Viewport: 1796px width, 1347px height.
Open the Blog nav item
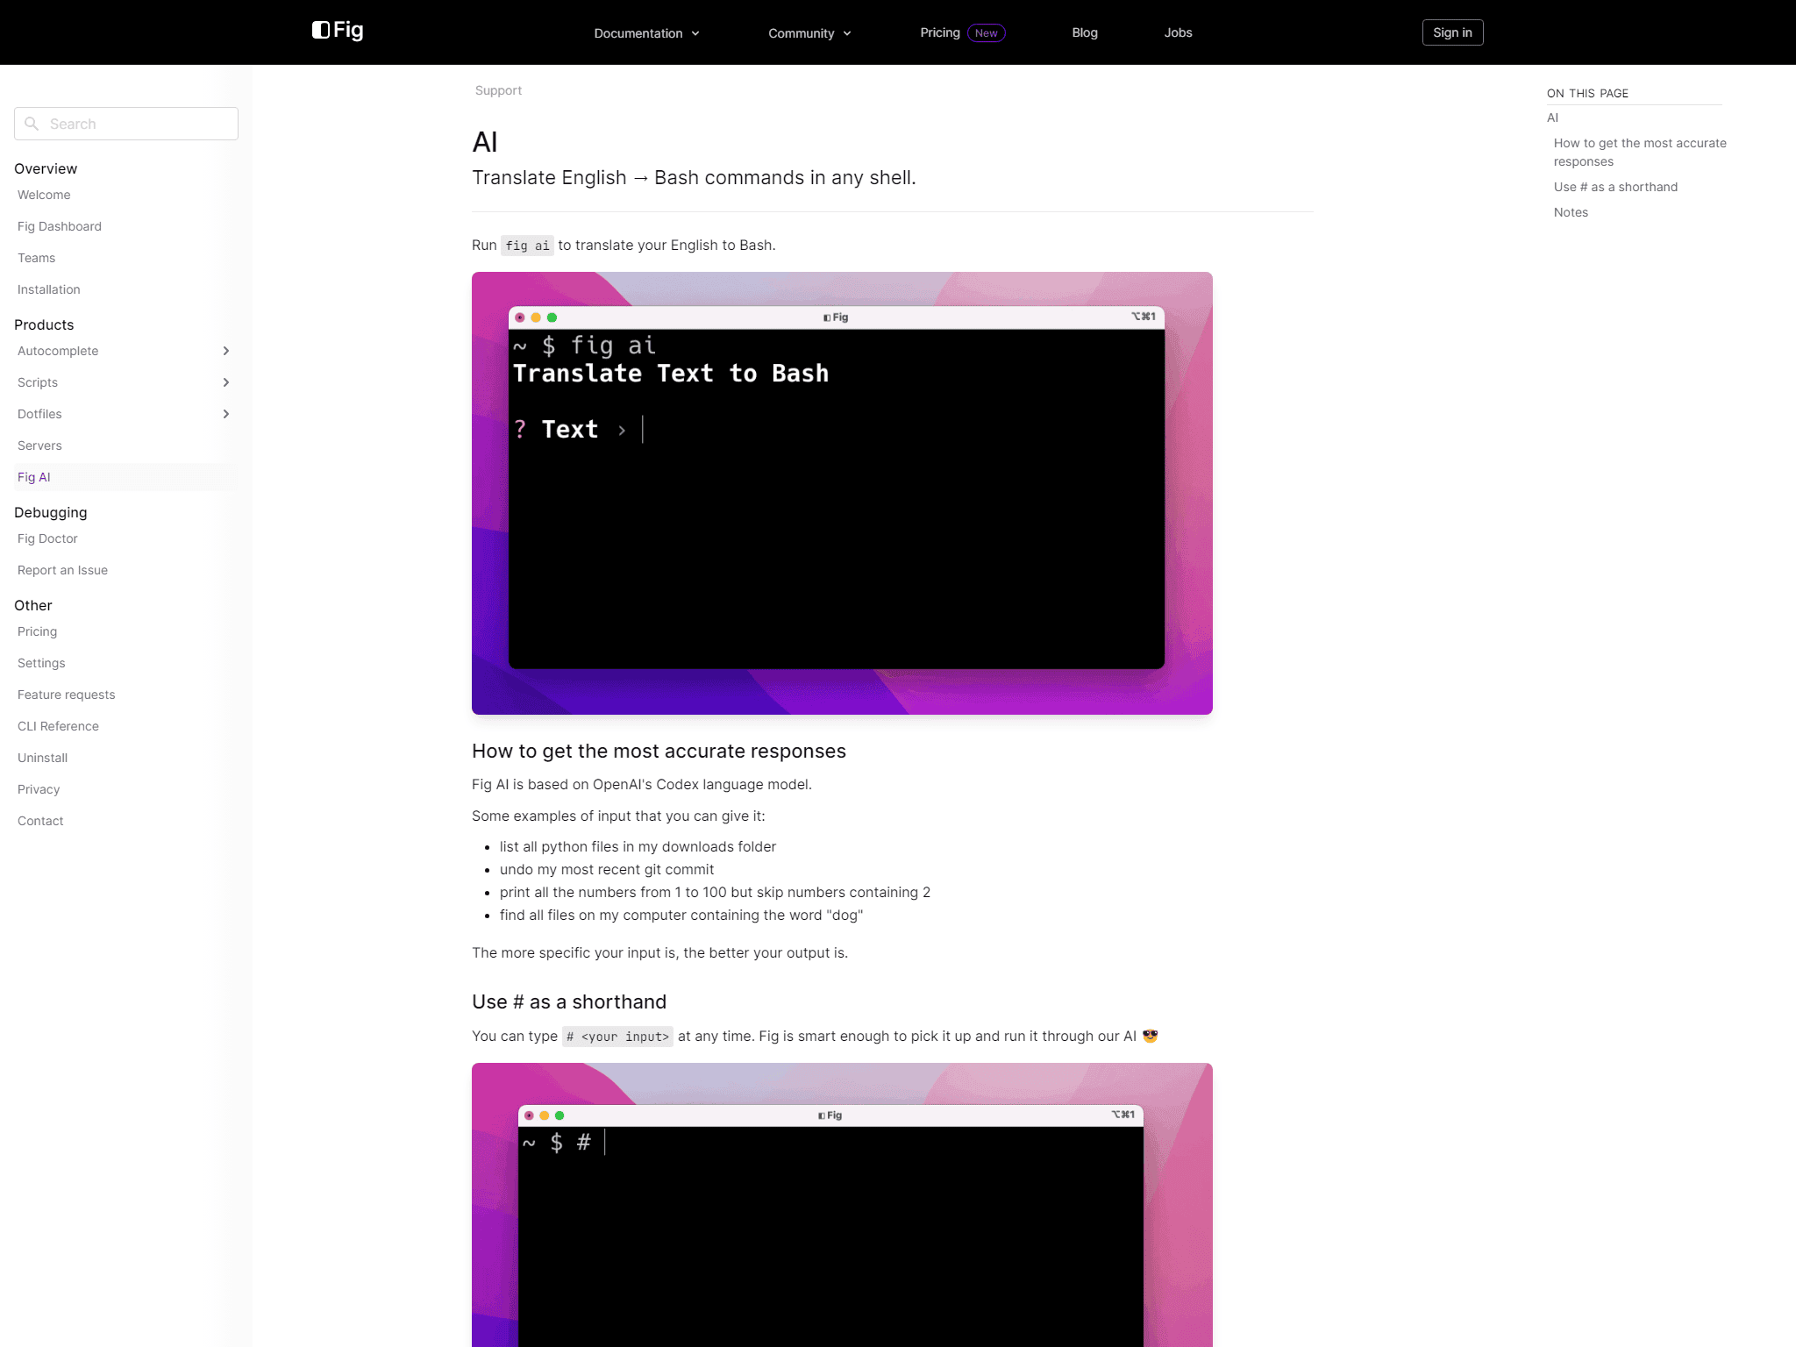click(x=1085, y=32)
